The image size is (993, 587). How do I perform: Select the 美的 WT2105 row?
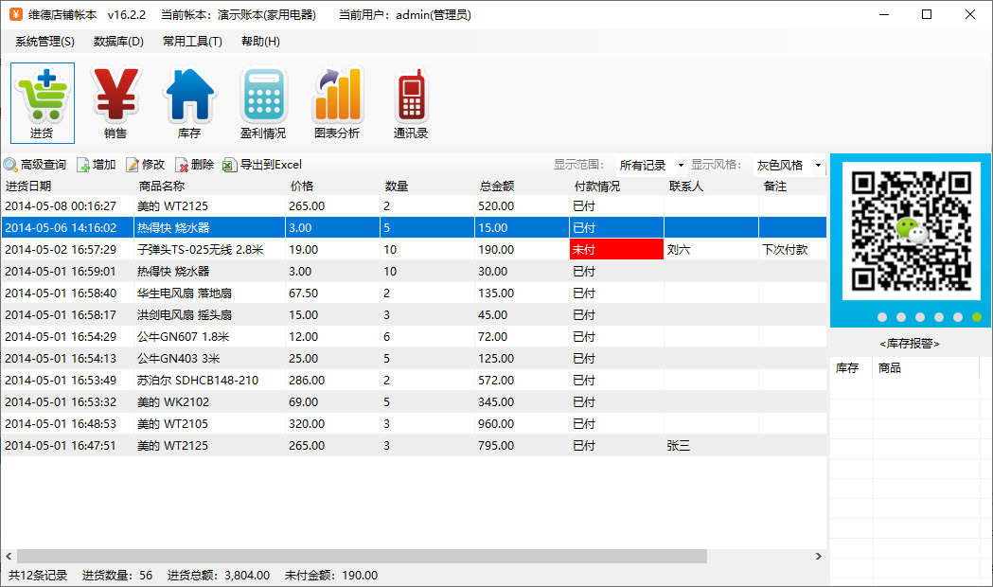point(414,423)
